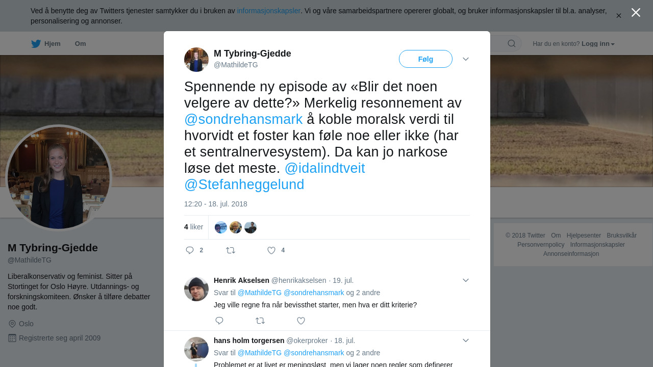
Task: Close the tweet overlay with the large X
Action: pos(636,13)
